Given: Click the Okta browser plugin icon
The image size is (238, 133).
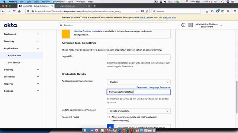Looking at the screenshot, I should point(218,11).
